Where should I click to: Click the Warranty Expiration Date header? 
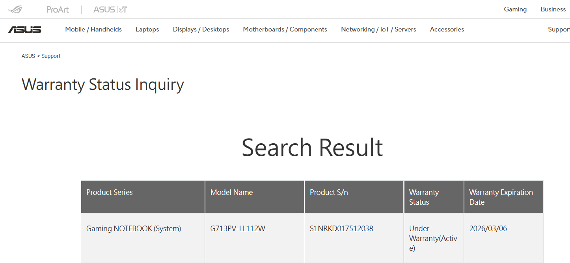[503, 197]
